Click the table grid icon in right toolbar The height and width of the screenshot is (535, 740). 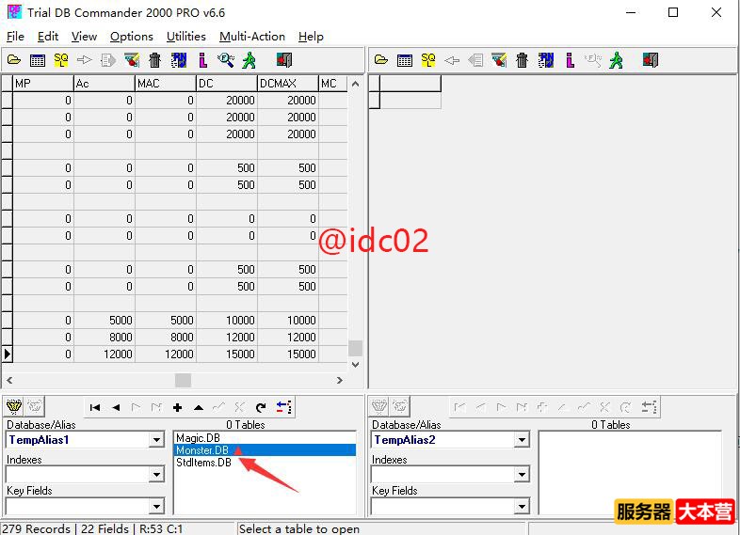pos(404,60)
